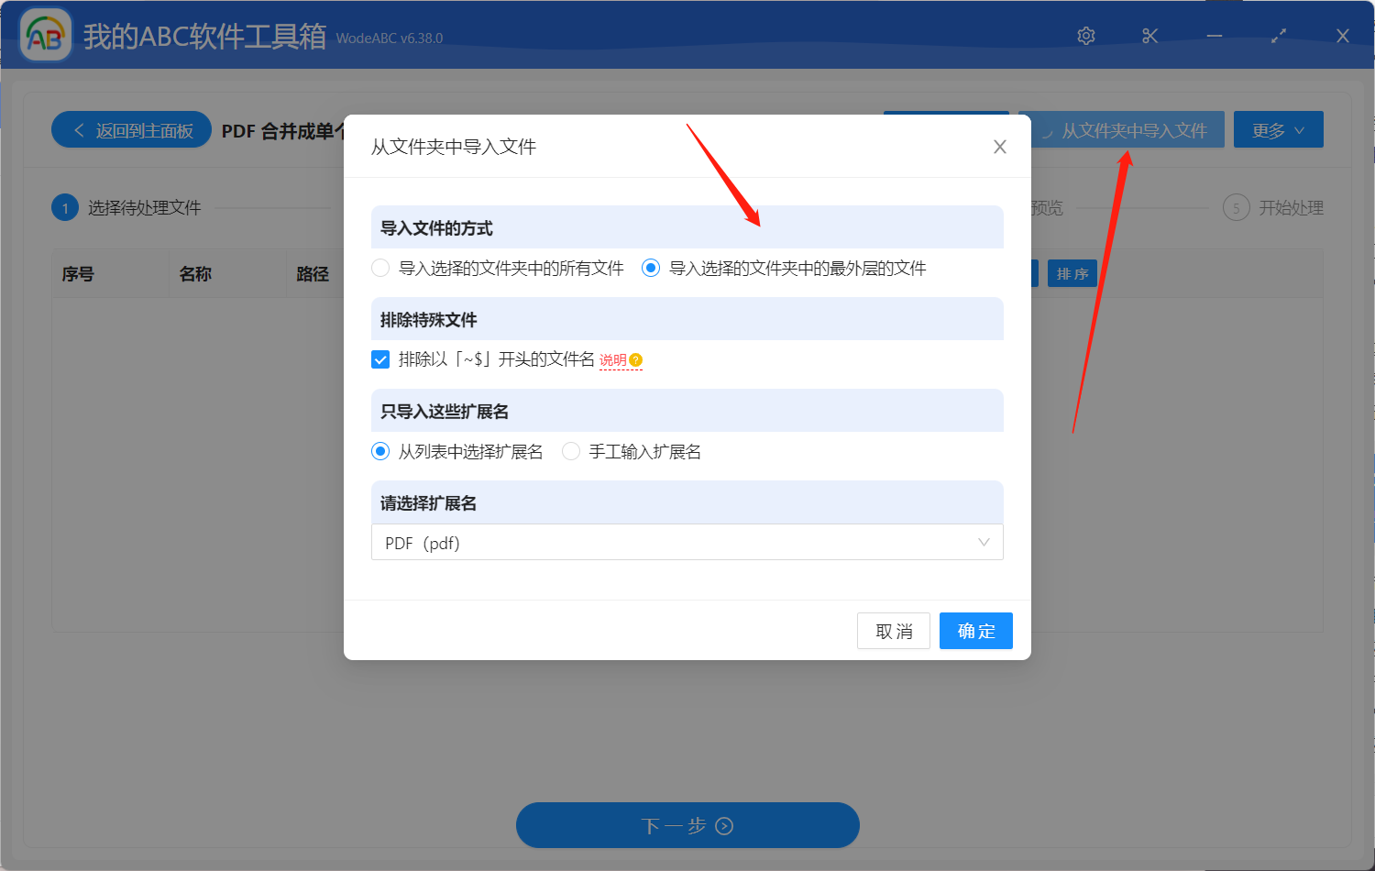Toggle the exclude ~$ filenames checkbox
Viewport: 1375px width, 871px height.
380,359
